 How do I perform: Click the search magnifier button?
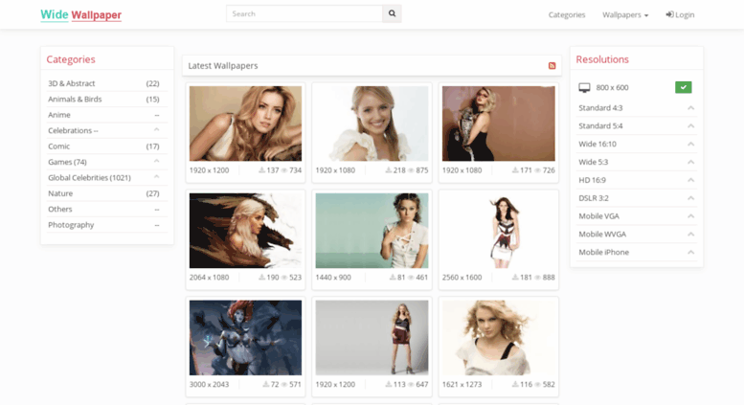(392, 13)
